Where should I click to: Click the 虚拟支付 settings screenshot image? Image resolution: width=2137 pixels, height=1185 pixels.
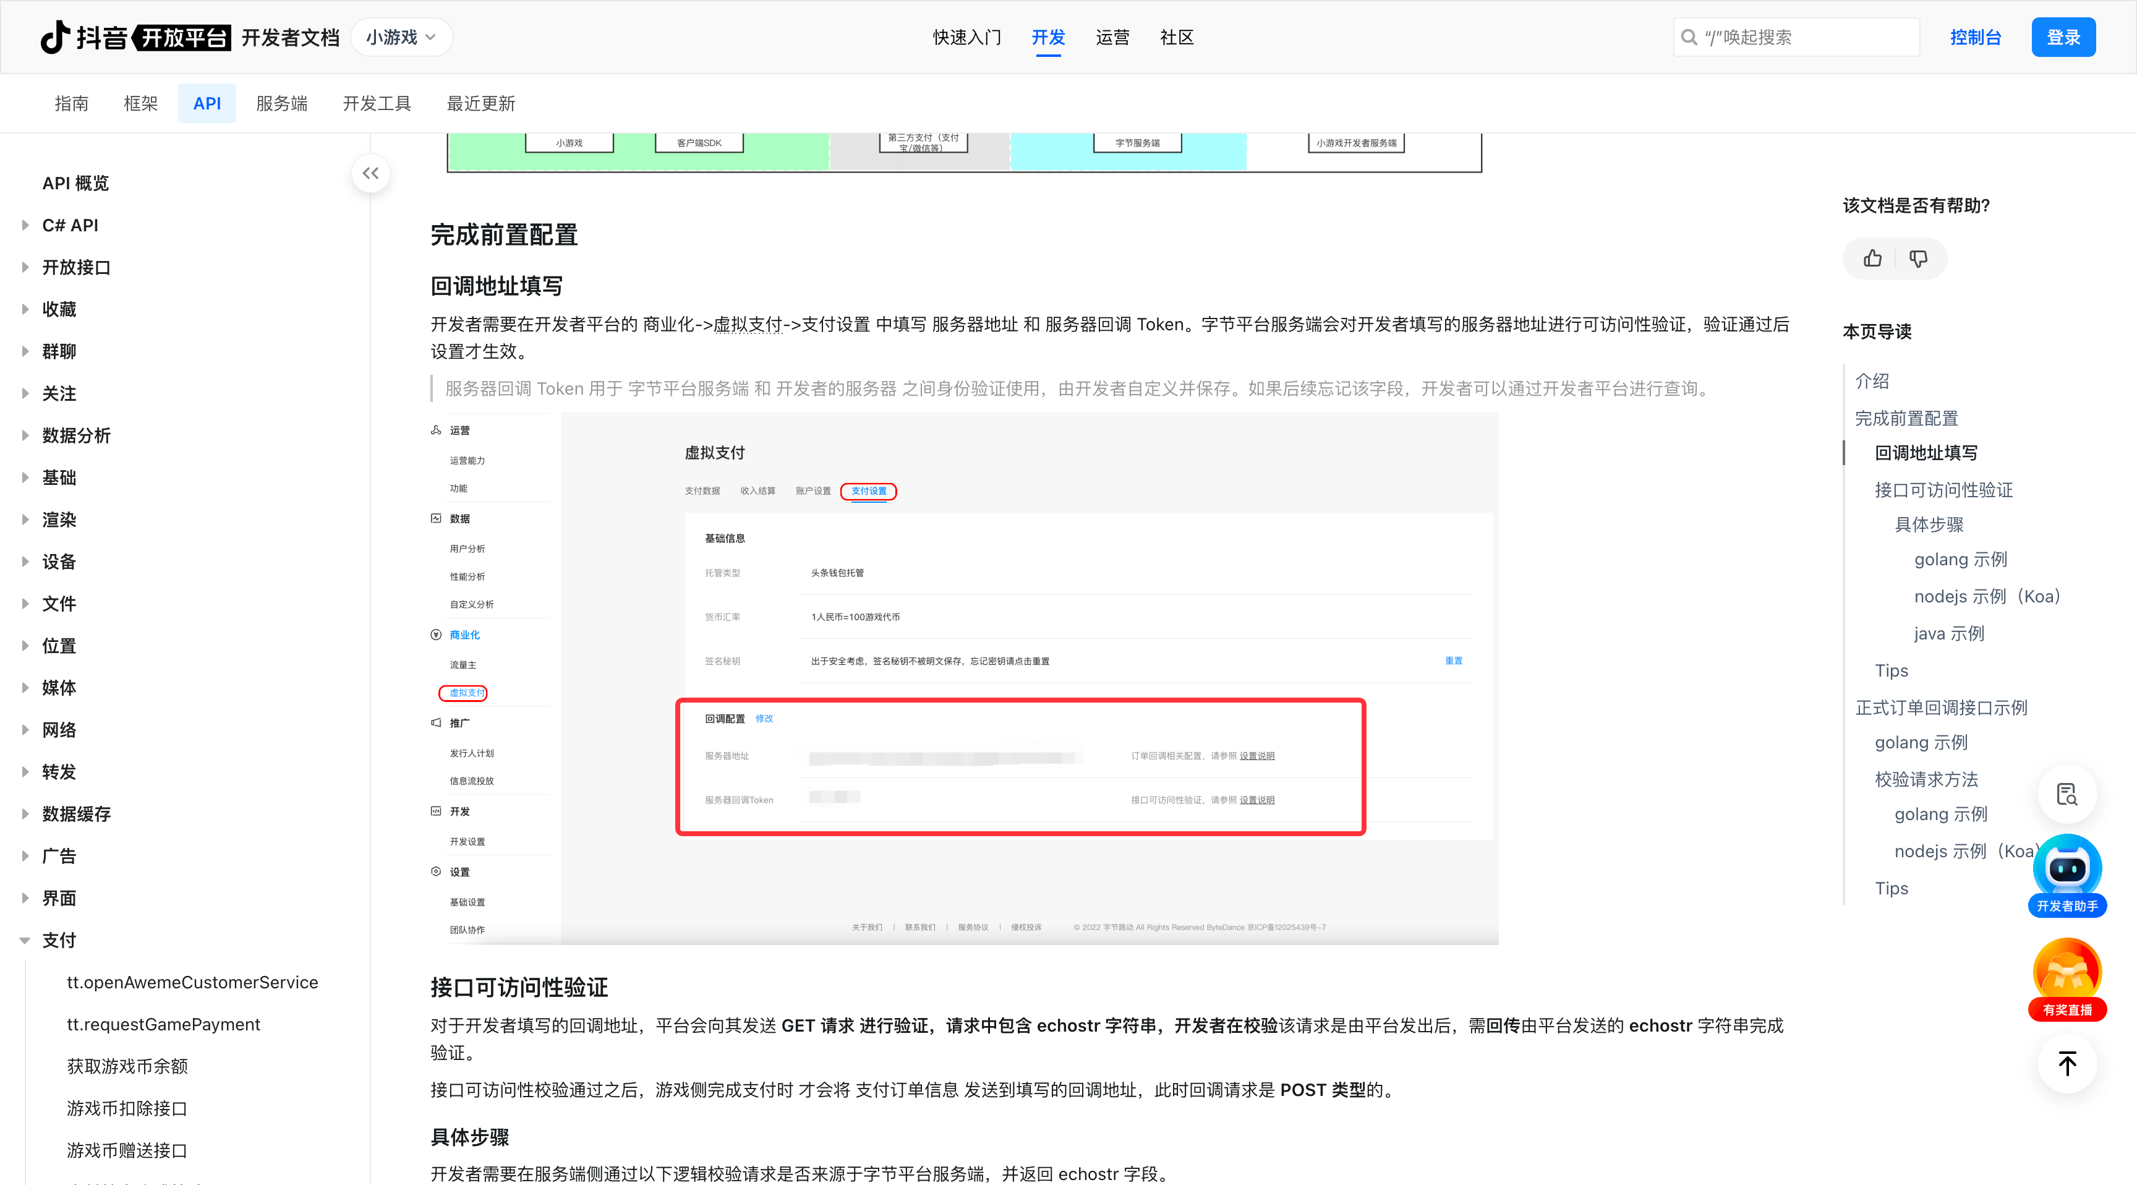[964, 678]
